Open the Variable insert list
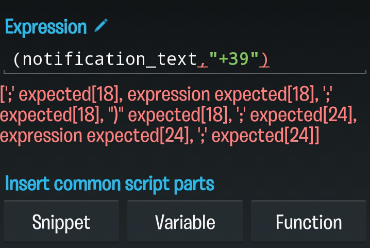This screenshot has width=370, height=248. pyautogui.click(x=185, y=221)
